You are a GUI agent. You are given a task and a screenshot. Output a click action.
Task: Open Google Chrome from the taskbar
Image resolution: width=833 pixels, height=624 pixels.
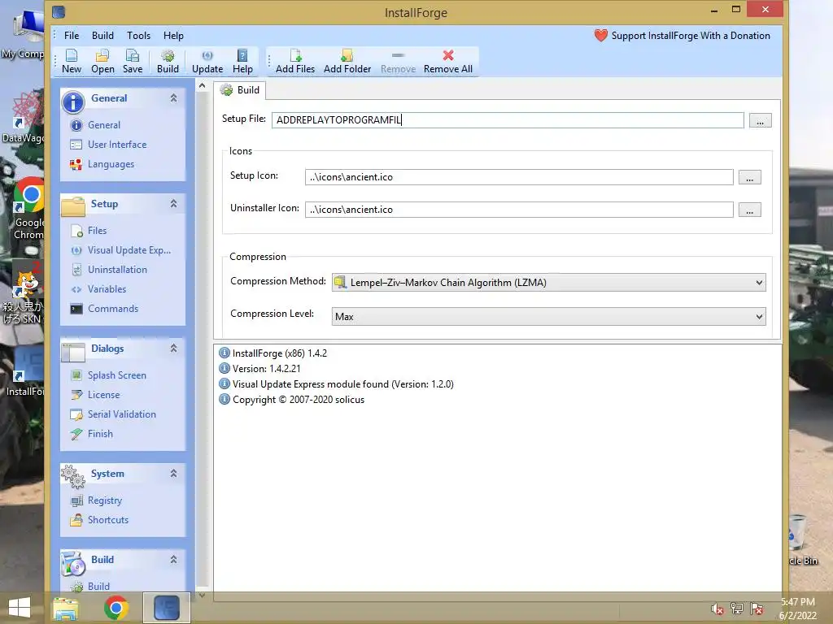(116, 608)
